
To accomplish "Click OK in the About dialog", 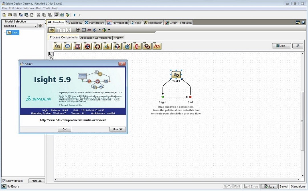I will coord(64,129).
